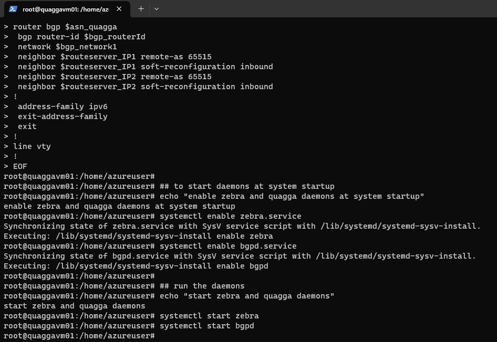The height and width of the screenshot is (342, 497).
Task: Click the 'systemctl enable zebra.service' command
Action: [x=231, y=216]
